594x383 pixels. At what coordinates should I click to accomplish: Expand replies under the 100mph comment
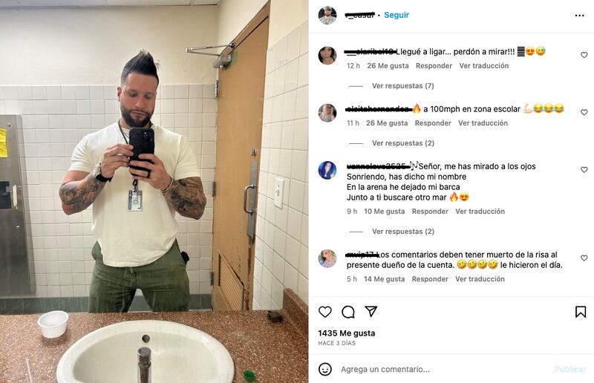pyautogui.click(x=402, y=143)
